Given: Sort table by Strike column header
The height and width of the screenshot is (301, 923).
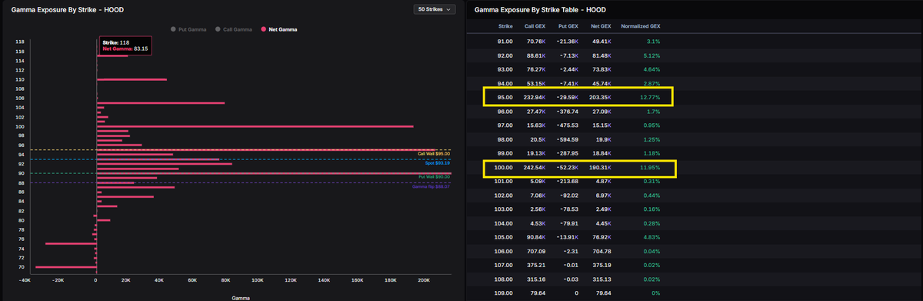Looking at the screenshot, I should pyautogui.click(x=505, y=25).
